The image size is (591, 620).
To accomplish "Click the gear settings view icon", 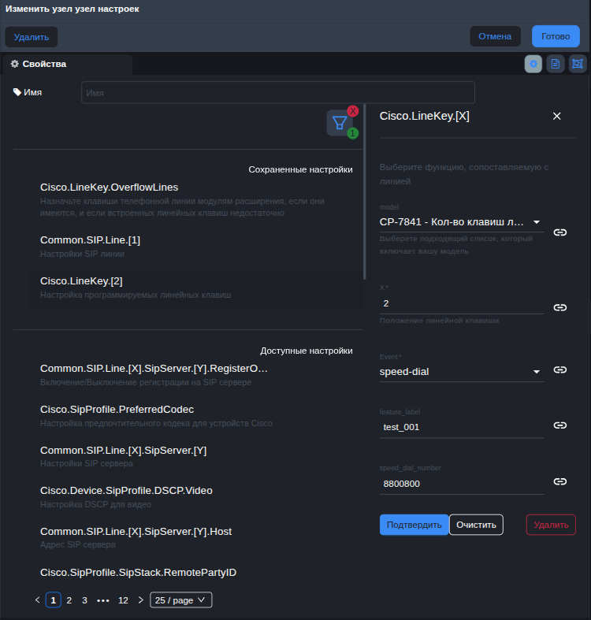I will [533, 64].
